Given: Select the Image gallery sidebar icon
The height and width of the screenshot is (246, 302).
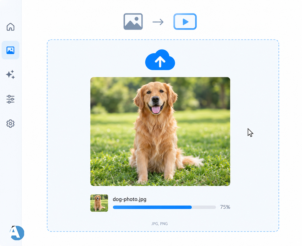Looking at the screenshot, I should point(10,50).
